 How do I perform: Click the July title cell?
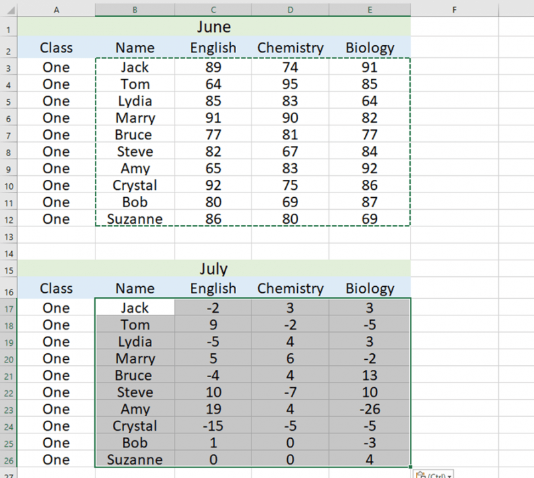point(214,269)
